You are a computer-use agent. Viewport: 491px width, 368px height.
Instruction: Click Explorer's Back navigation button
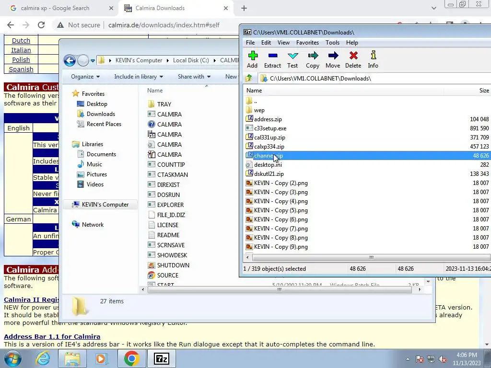click(70, 60)
